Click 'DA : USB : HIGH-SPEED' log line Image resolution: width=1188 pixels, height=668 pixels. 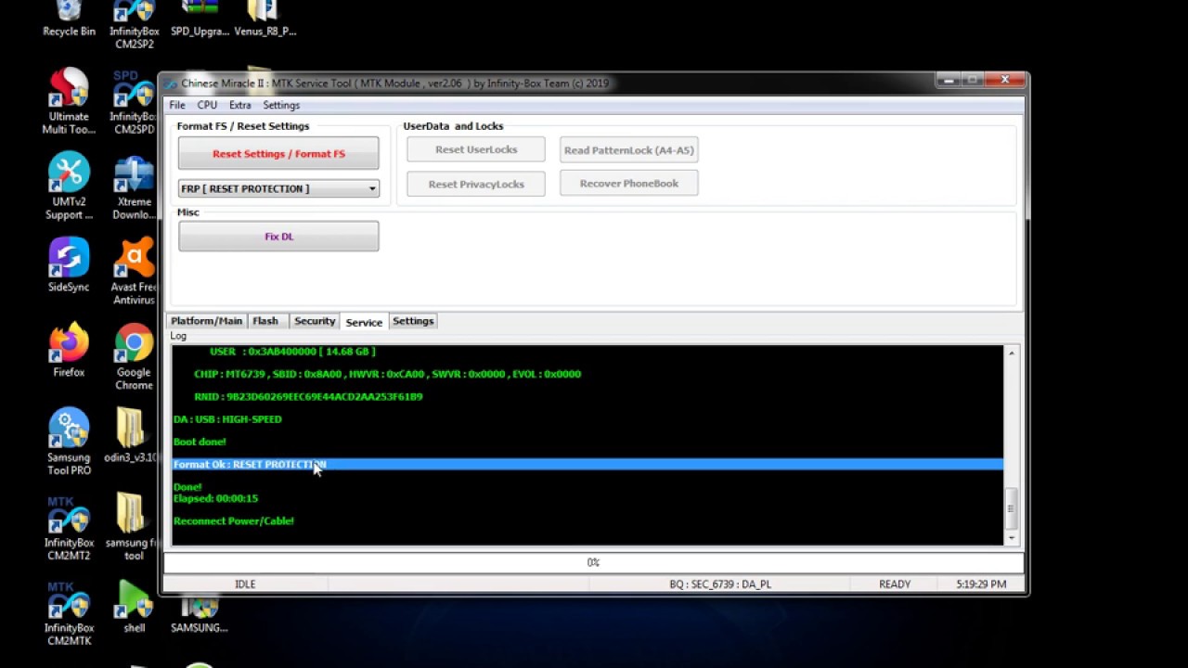tap(227, 419)
